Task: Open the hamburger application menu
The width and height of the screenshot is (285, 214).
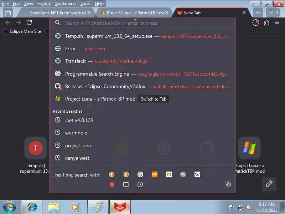Action: (277, 22)
